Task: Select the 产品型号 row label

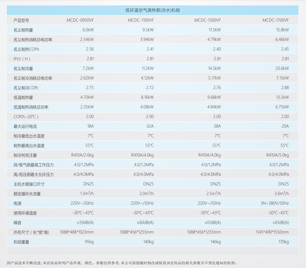Action: [21, 20]
